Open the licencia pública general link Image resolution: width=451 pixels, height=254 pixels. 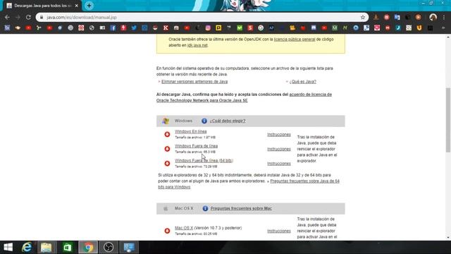295,40
